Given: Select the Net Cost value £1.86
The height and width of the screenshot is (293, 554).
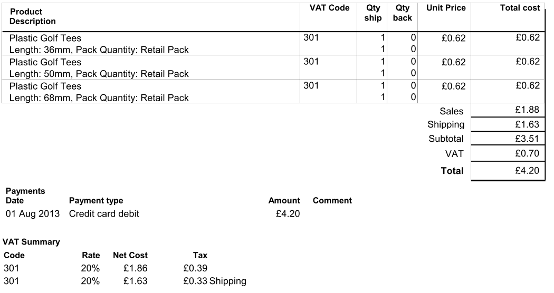Looking at the screenshot, I should click(135, 268).
